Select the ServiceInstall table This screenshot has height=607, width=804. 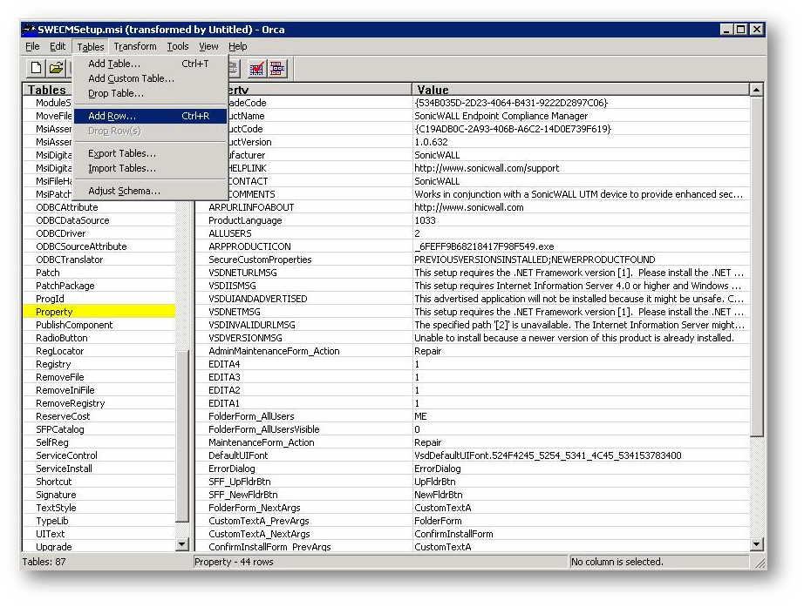tap(64, 469)
